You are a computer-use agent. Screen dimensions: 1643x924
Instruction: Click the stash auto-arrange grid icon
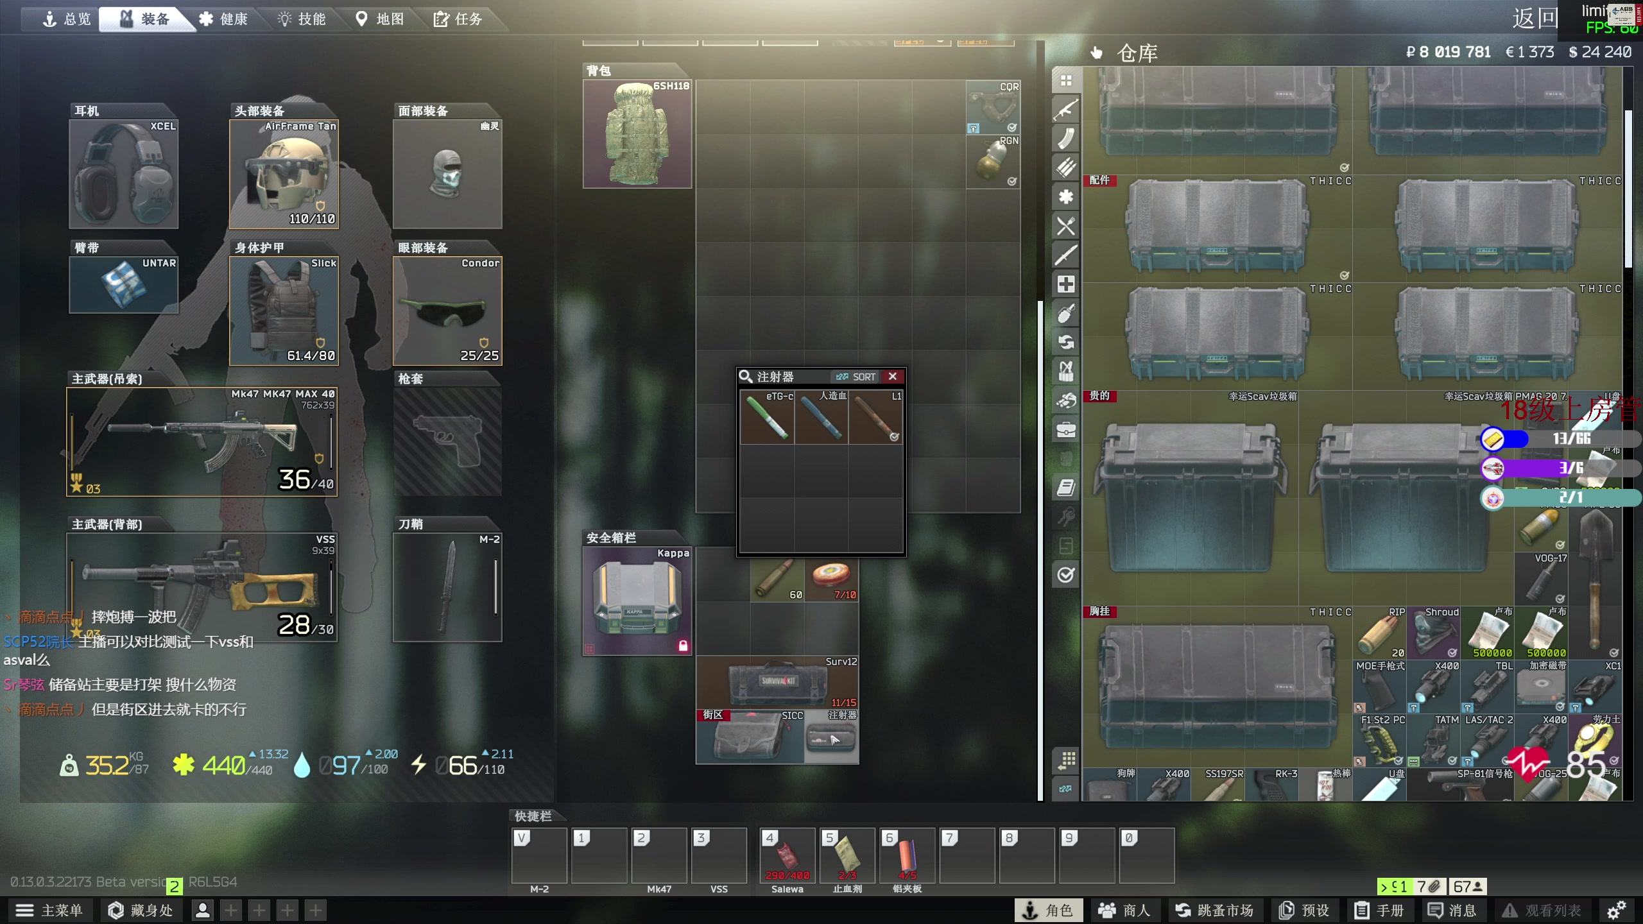point(1066,760)
